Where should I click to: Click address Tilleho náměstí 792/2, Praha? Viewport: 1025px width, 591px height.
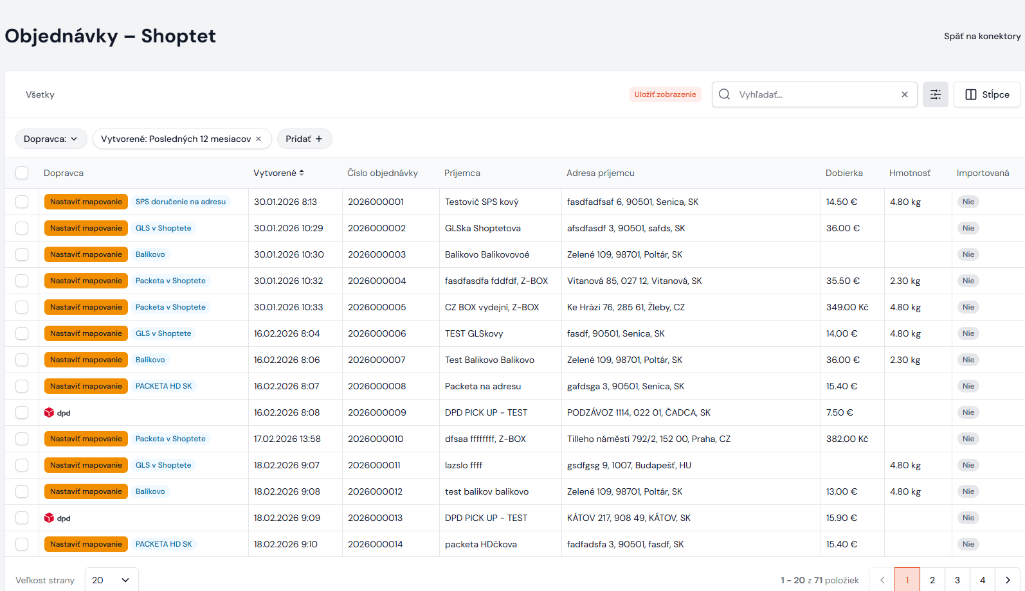pos(649,439)
